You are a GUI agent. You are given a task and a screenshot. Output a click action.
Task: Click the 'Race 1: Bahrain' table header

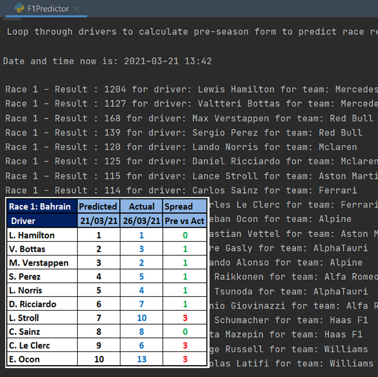42,206
